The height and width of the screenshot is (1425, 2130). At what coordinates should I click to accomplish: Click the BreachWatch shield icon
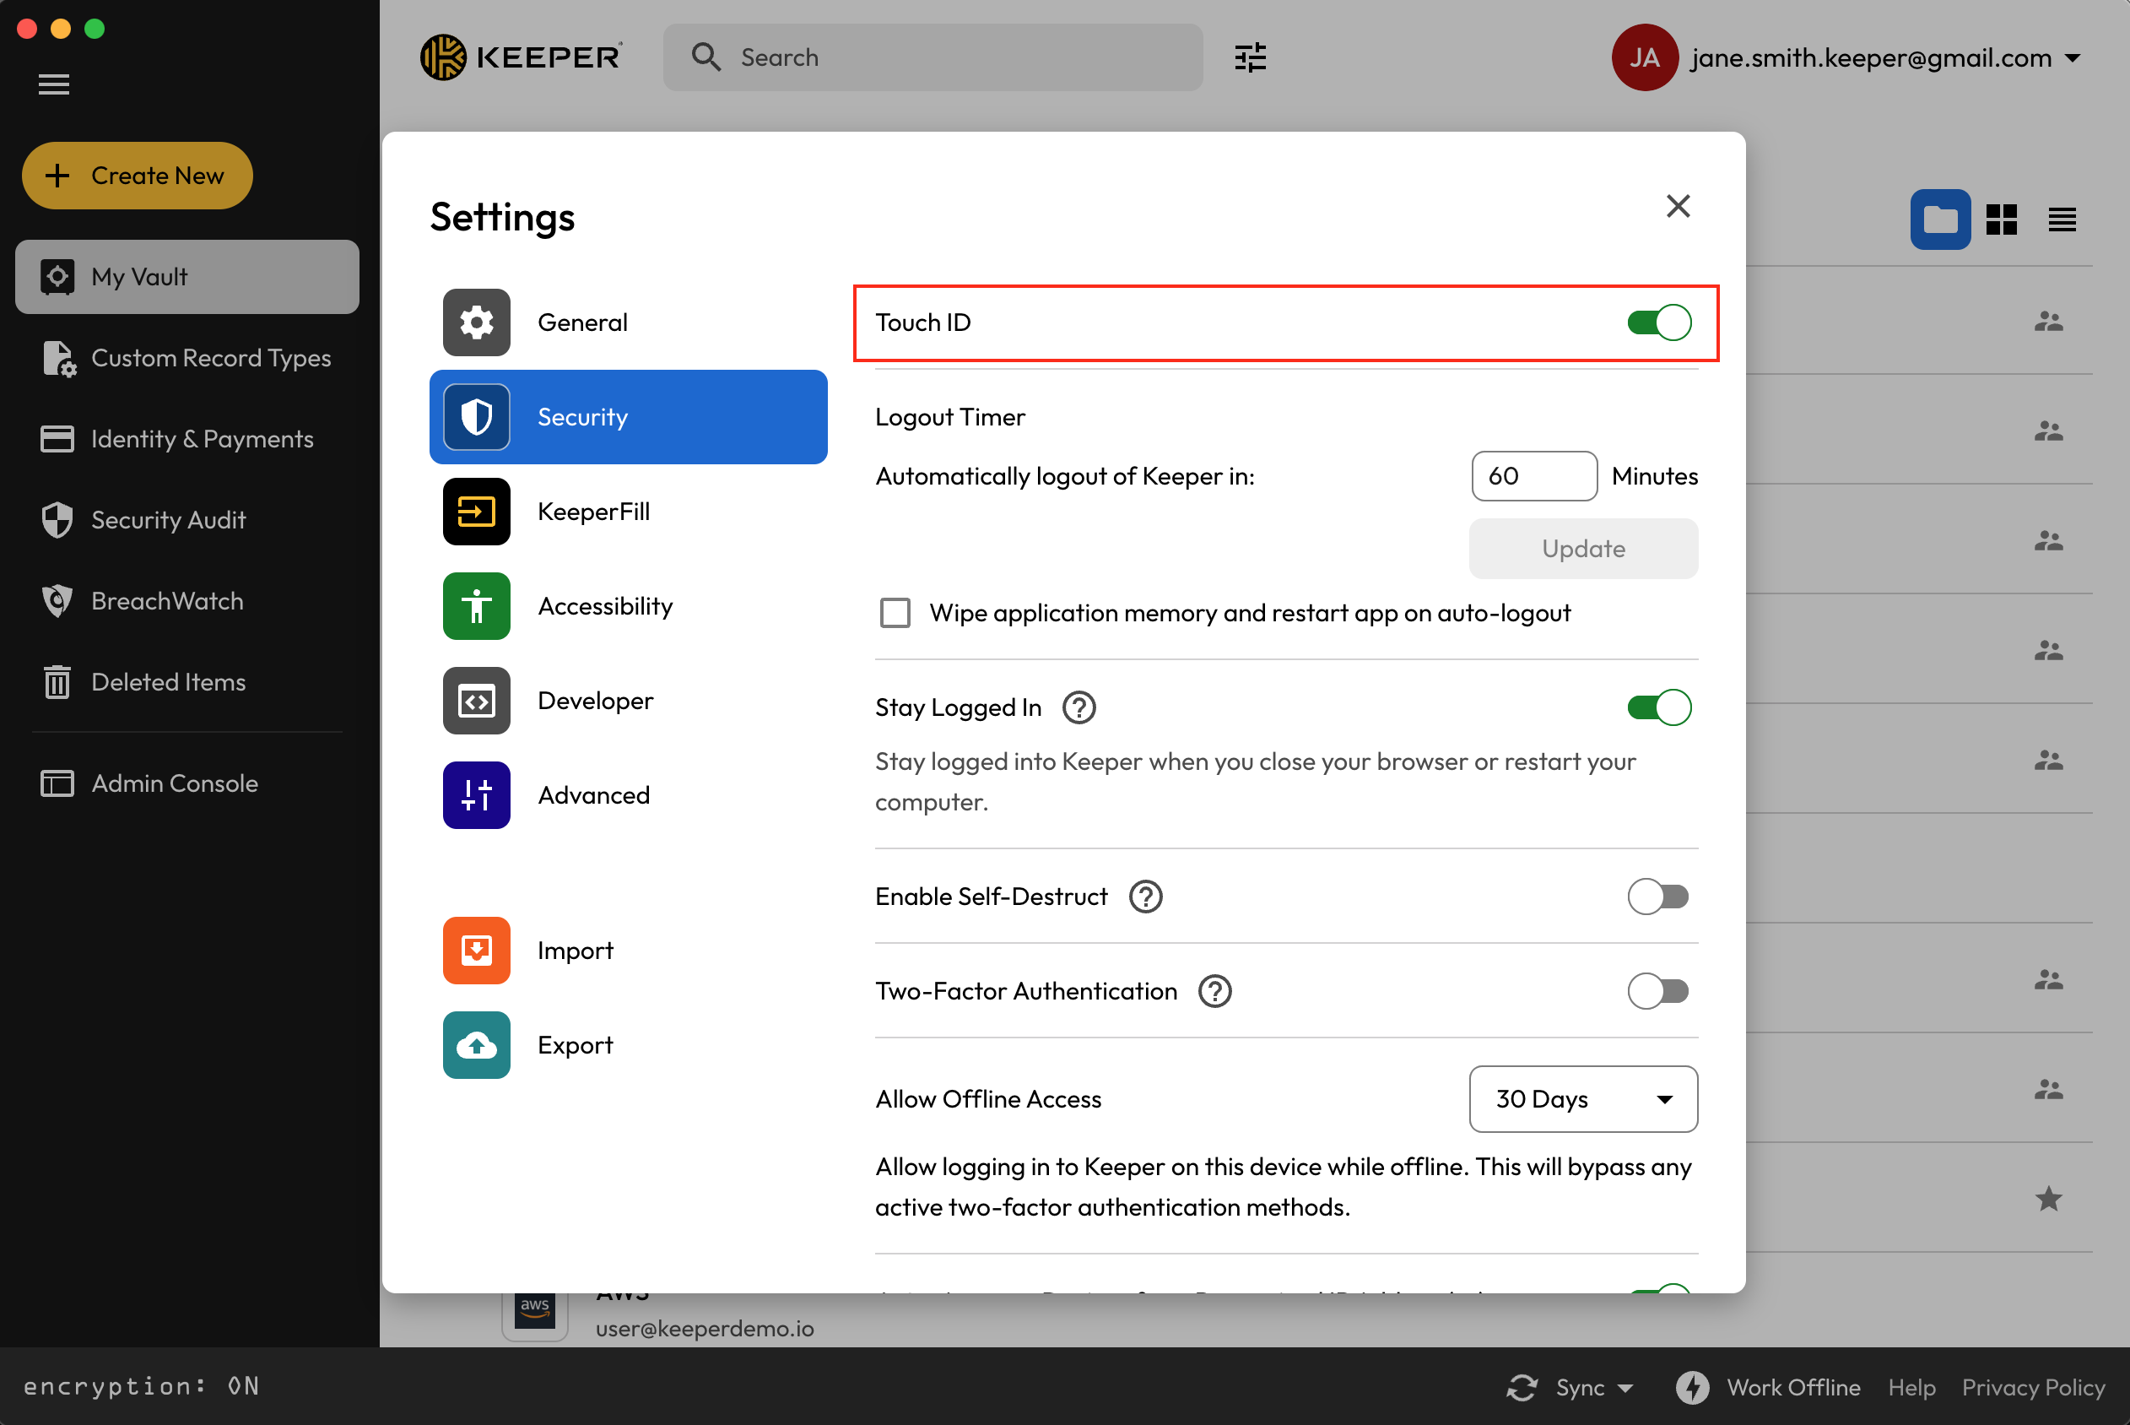pyautogui.click(x=57, y=601)
